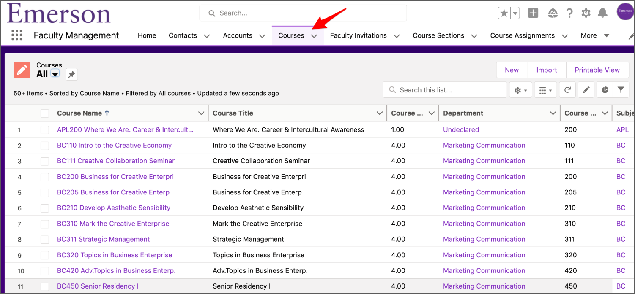Open the Trailhead guidance cloud icon
The image size is (635, 294).
[553, 13]
